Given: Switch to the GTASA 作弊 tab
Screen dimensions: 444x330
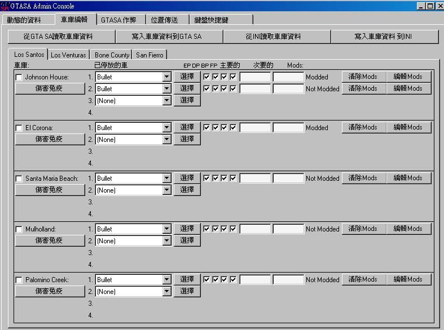Looking at the screenshot, I should tap(118, 20).
